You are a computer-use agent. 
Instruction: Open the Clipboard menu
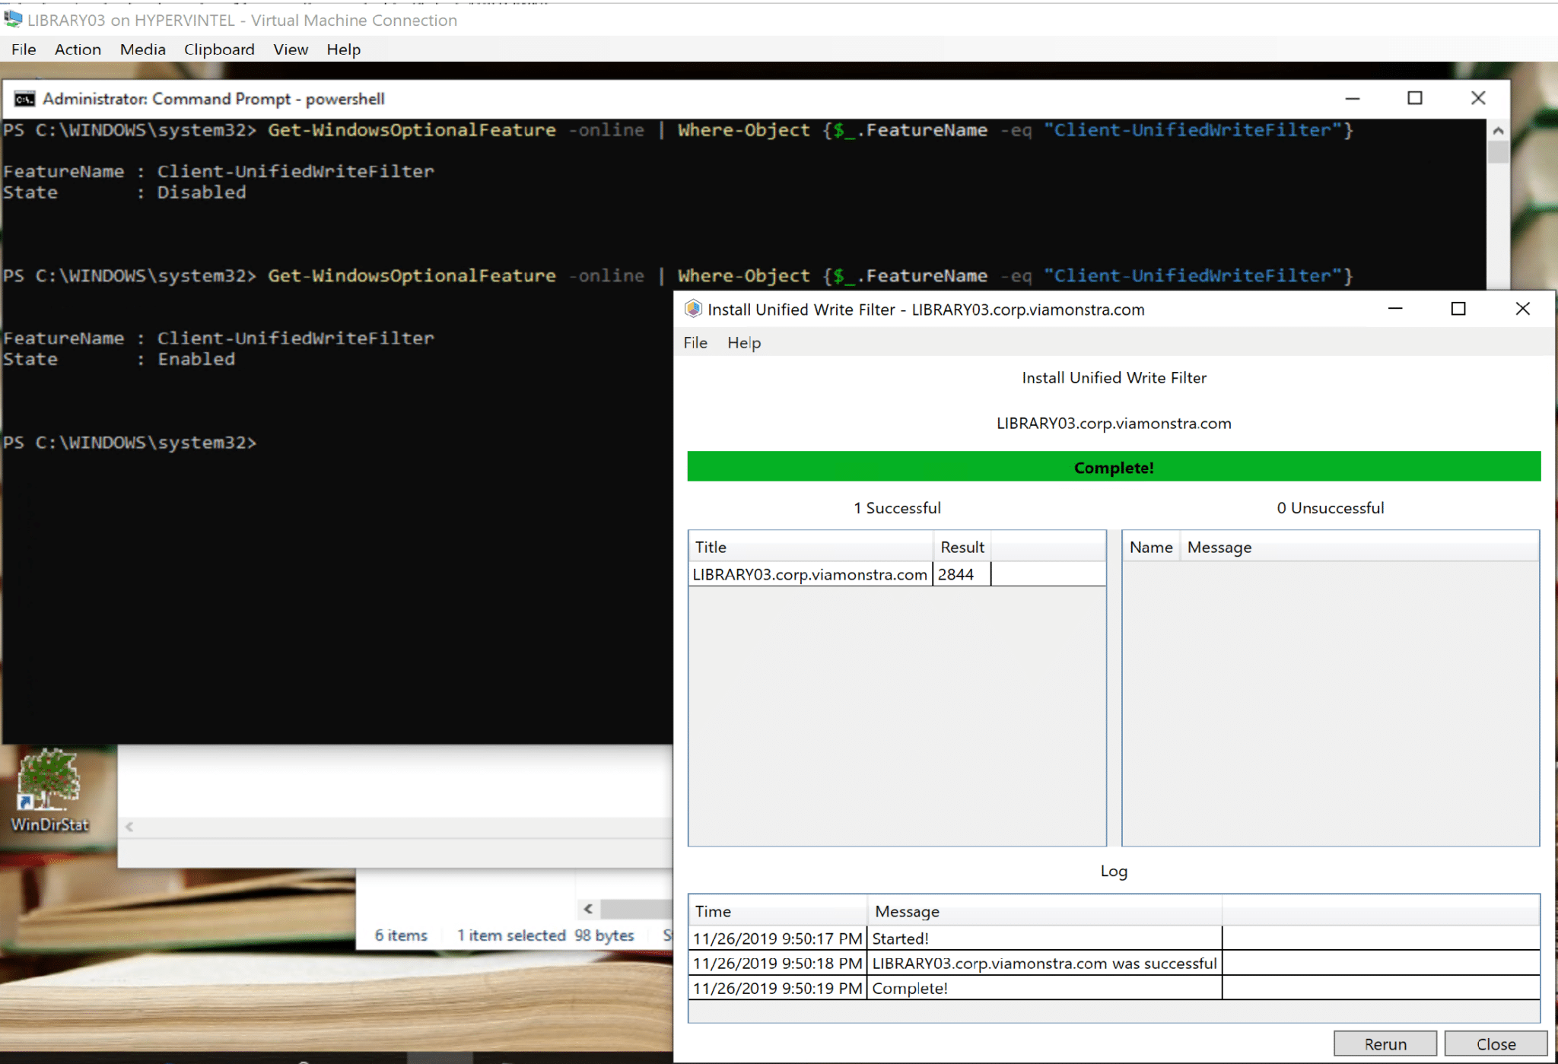(219, 49)
